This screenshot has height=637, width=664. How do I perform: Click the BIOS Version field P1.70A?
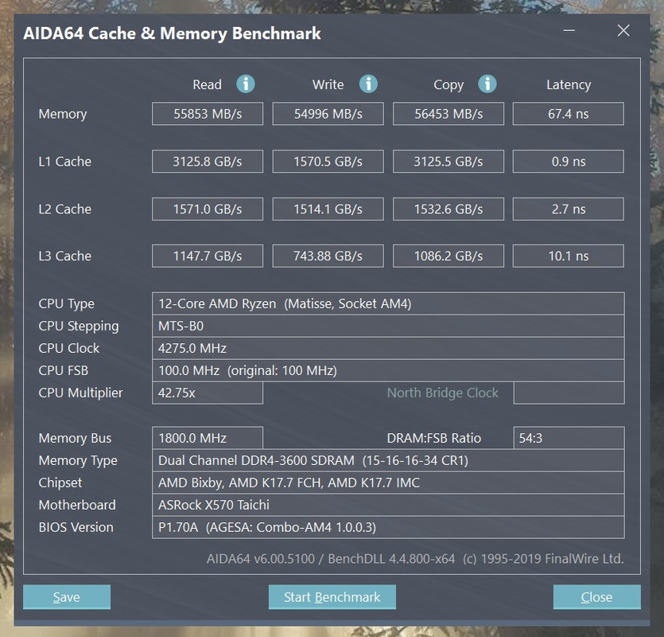(x=388, y=527)
